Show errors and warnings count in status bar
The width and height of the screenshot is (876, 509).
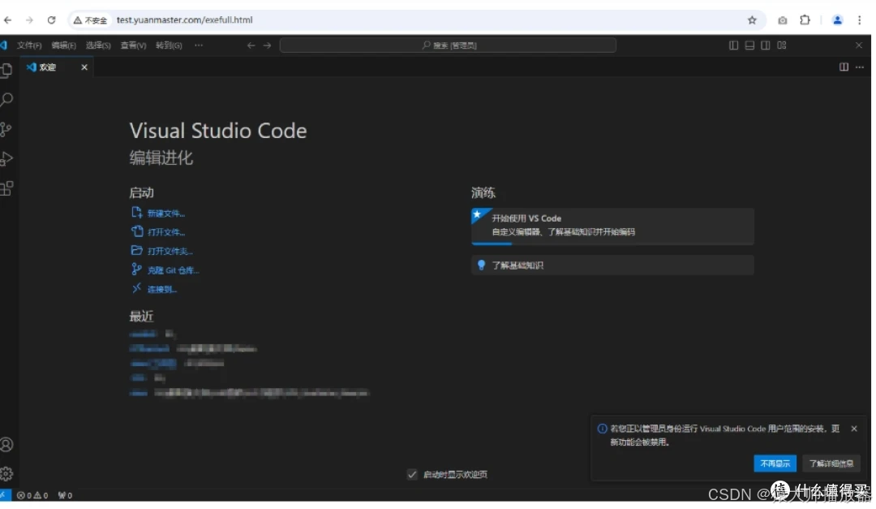(32, 495)
